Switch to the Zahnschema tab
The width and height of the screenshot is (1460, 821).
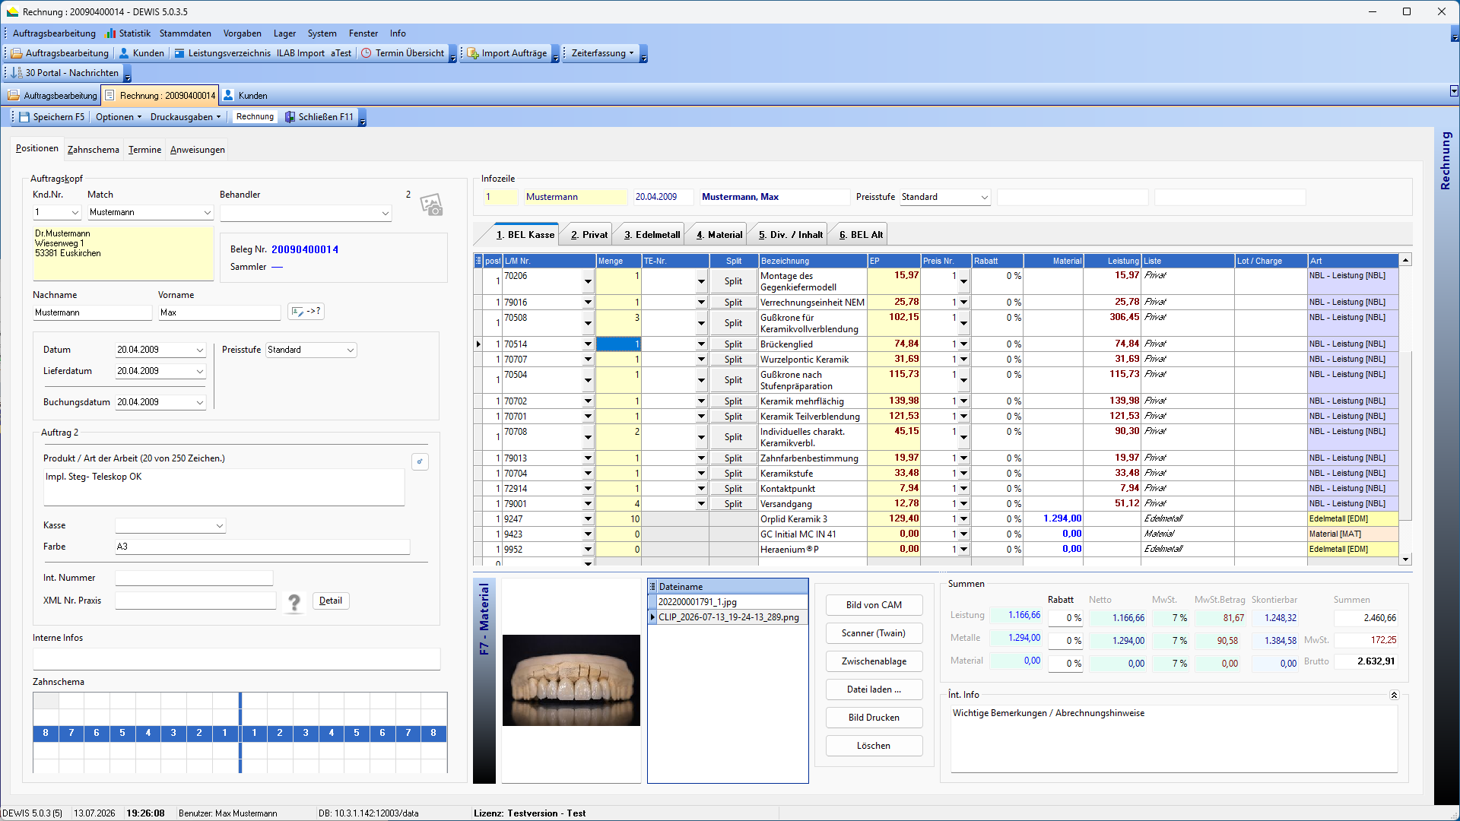pos(93,150)
